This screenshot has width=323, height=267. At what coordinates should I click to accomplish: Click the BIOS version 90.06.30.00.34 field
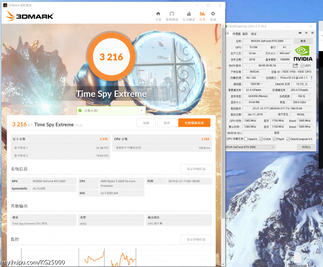267,65
